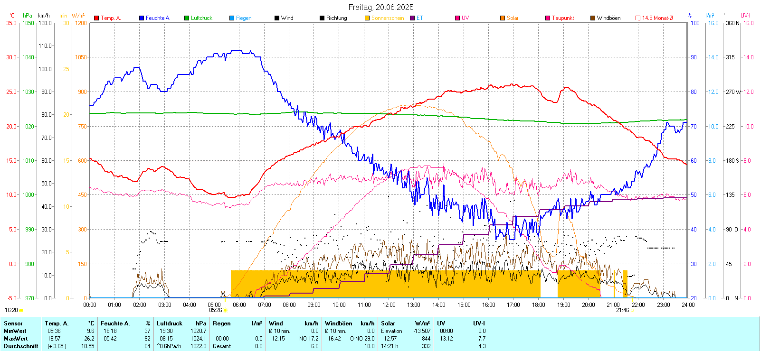
Task: Click the yellow Sonnenschein color swatch
Action: point(367,18)
